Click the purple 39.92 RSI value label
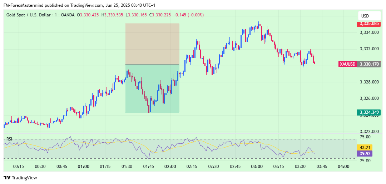Viewport: 386px width, 184px height. pyautogui.click(x=365, y=154)
